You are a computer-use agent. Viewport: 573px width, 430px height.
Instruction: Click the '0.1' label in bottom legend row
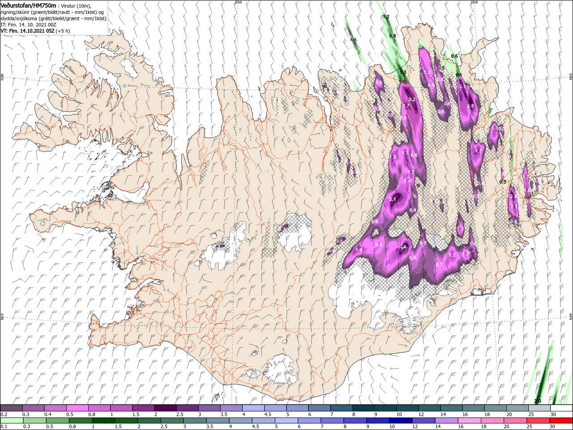[x=4, y=427]
